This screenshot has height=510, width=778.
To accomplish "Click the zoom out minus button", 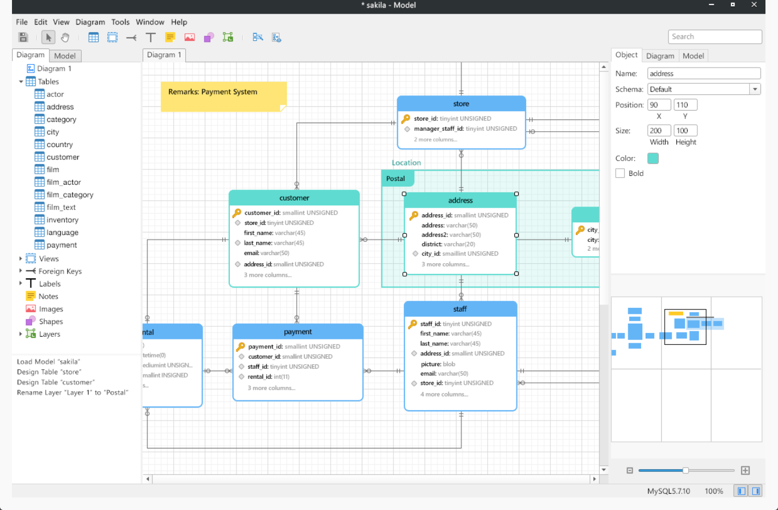I will [630, 470].
